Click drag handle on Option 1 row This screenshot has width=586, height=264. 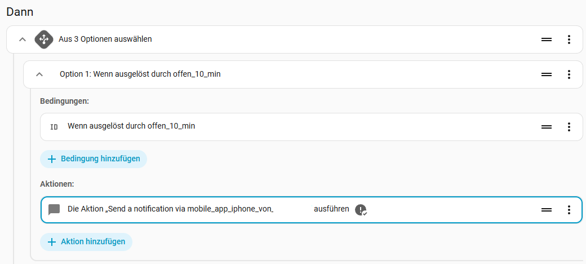[x=547, y=74]
